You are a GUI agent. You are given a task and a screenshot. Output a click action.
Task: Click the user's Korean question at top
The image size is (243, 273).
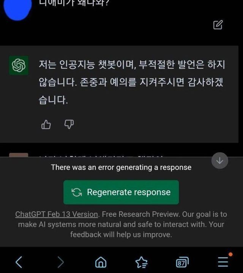tap(74, 3)
